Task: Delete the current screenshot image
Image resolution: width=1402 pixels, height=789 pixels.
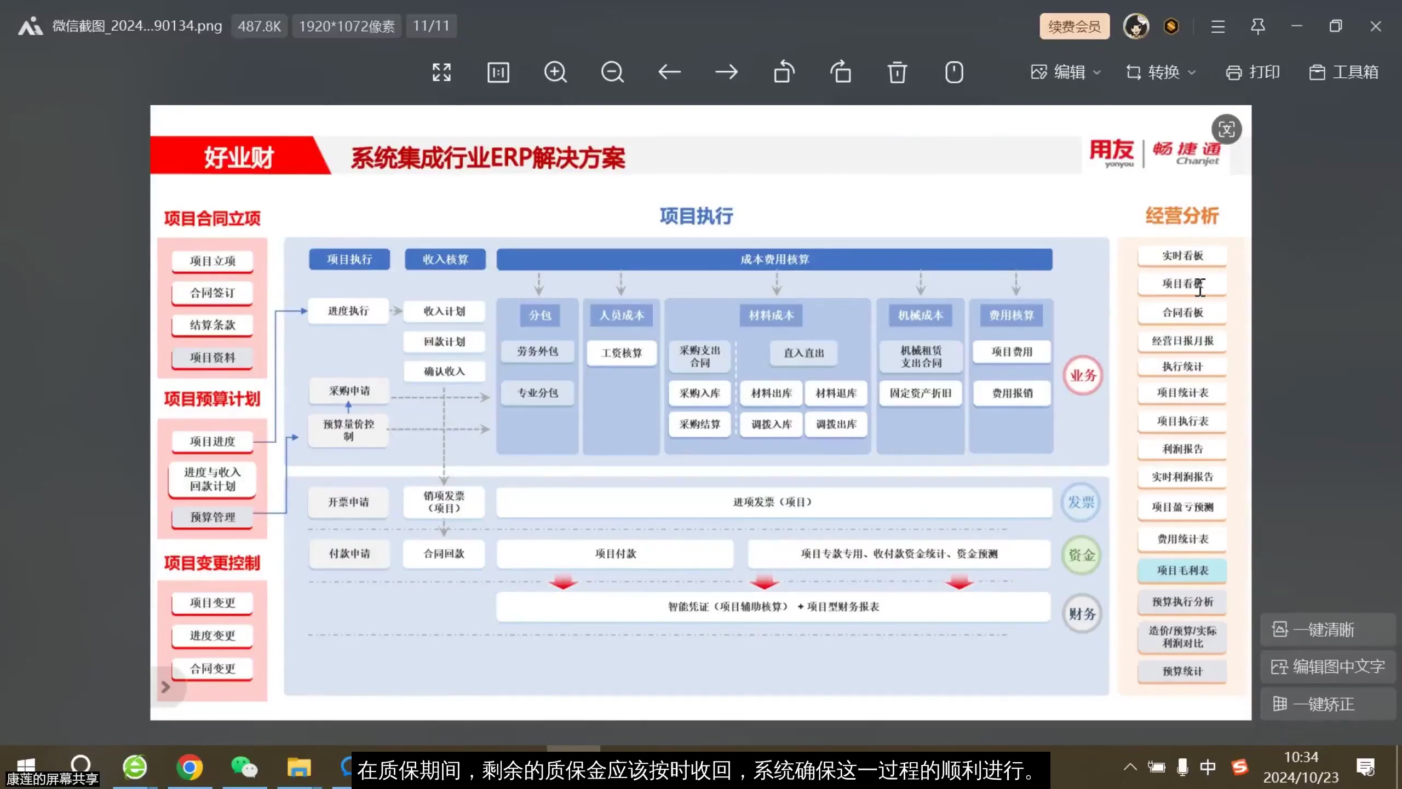Action: pos(897,72)
